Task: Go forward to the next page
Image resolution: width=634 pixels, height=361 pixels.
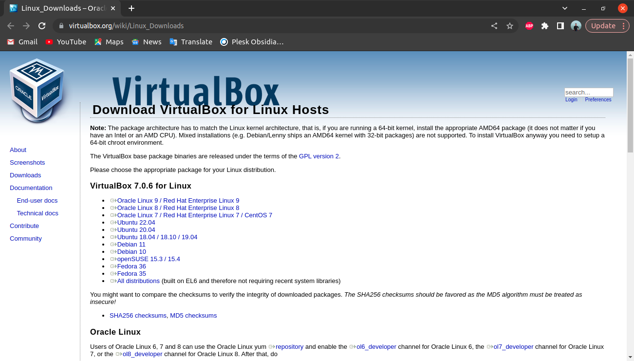Action: pyautogui.click(x=26, y=26)
